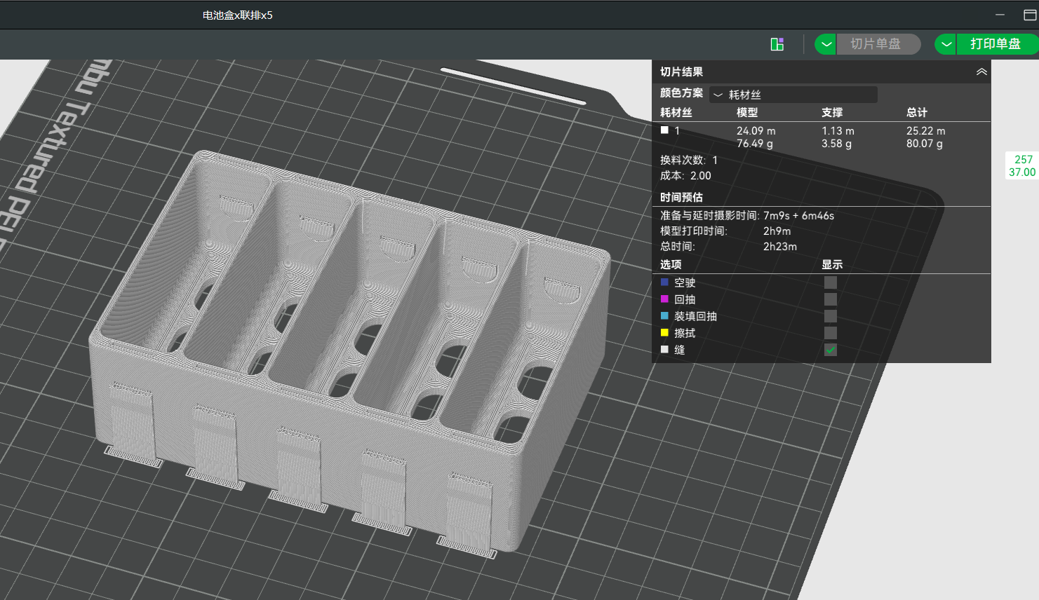Click the plate layout view icon

point(777,44)
